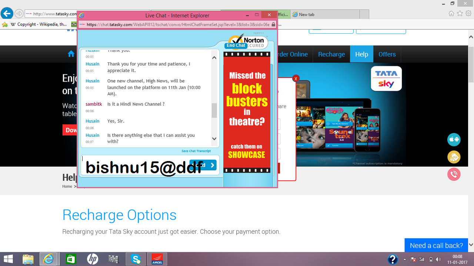The image size is (474, 266).
Task: Open Internet Explorer Tools gear icon
Action: pos(468,14)
